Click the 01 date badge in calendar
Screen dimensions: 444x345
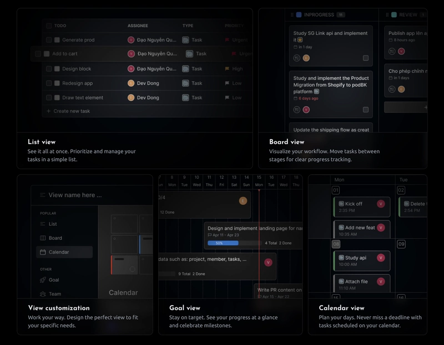pos(336,190)
